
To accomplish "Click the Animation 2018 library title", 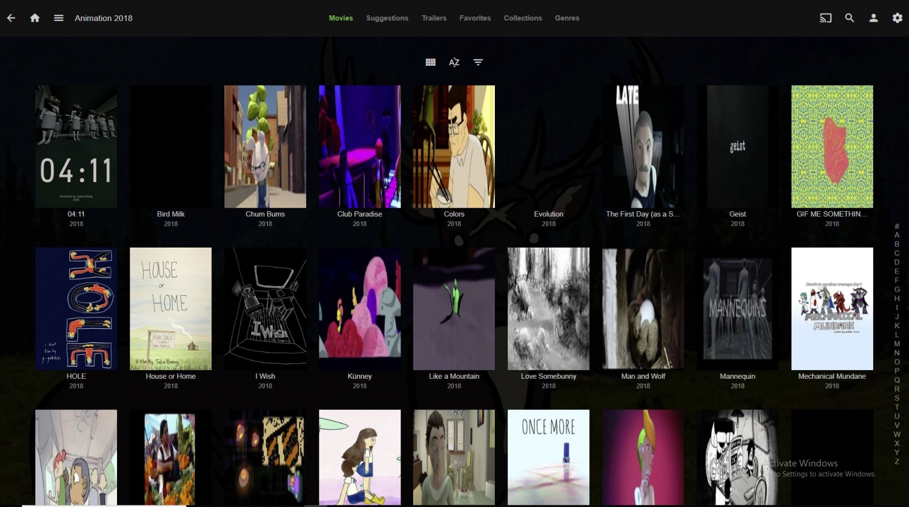I will (103, 18).
